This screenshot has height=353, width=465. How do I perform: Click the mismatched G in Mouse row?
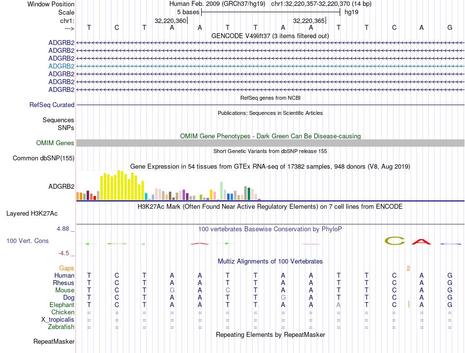172,290
